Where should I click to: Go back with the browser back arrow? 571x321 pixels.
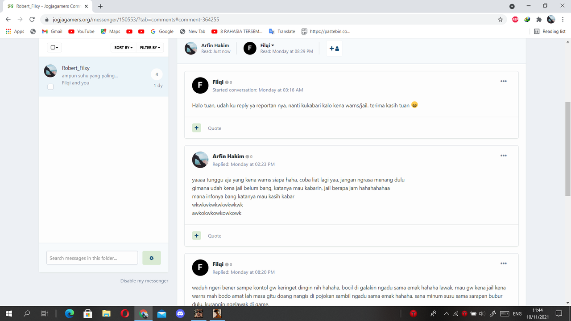pyautogui.click(x=8, y=20)
